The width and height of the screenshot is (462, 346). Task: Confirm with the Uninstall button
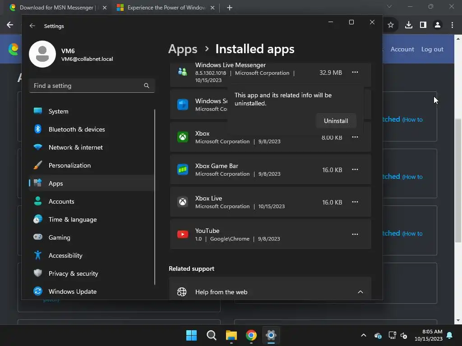point(336,121)
